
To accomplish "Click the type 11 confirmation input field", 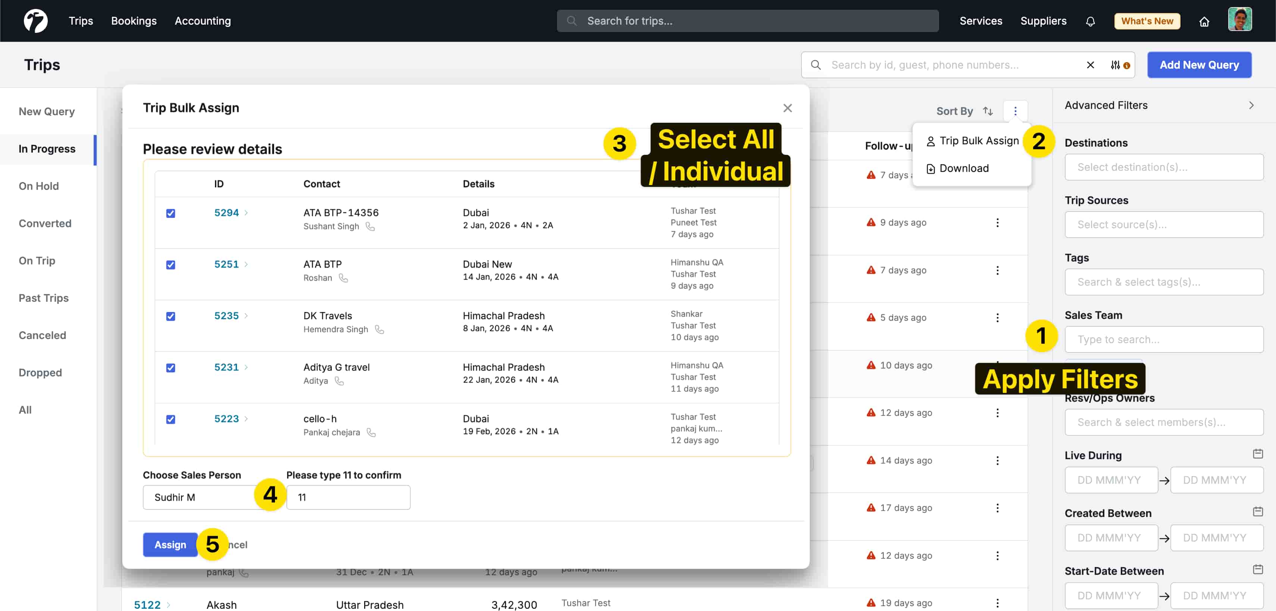I will [348, 497].
